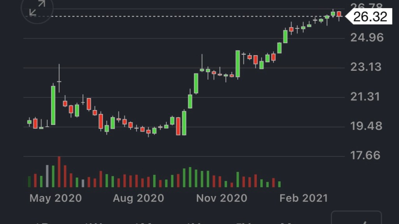Click the last green volume bar on the right
The height and width of the screenshot is (224, 399).
point(279,184)
